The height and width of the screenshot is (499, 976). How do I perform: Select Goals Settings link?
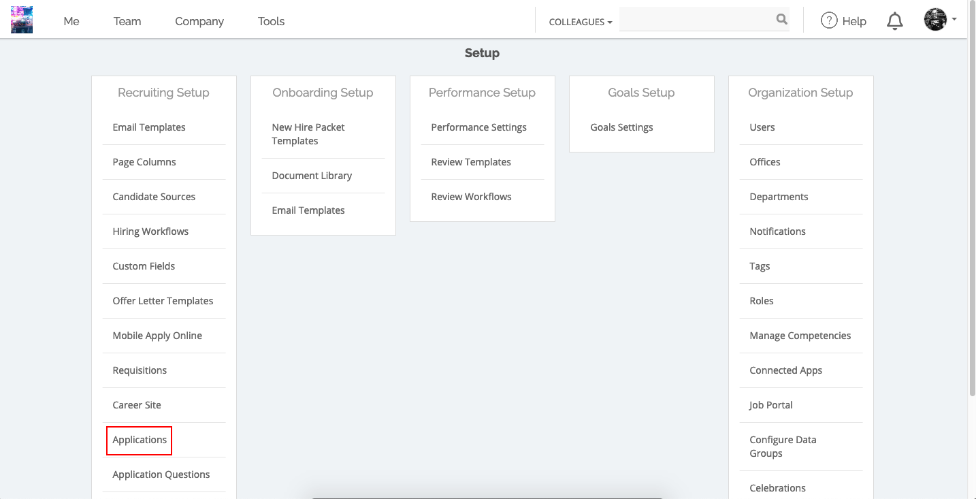[x=621, y=127]
